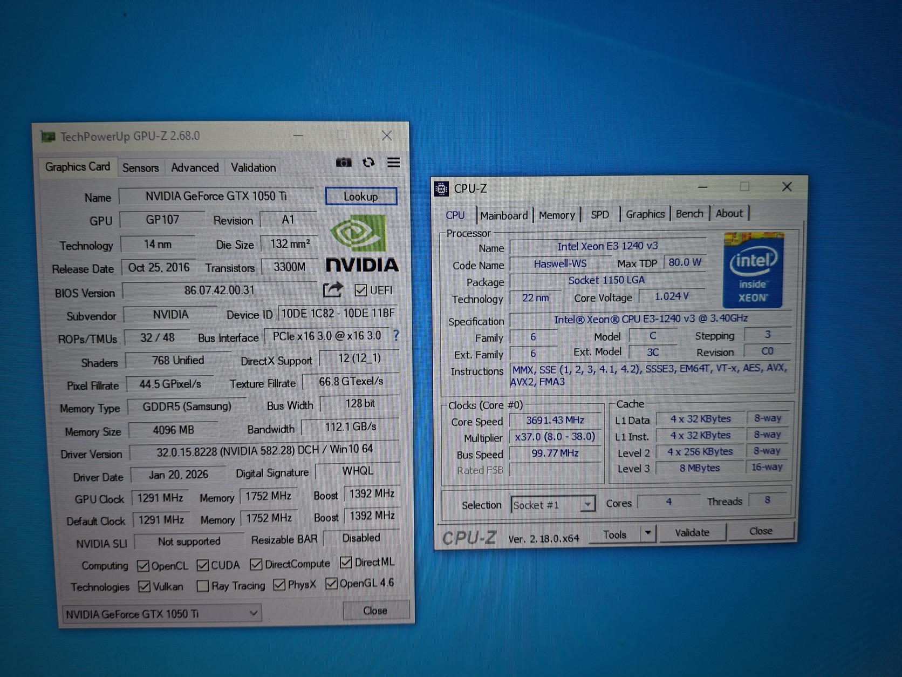Click the Tools button in CPU-Z
Screen dimensions: 902x677
click(614, 534)
